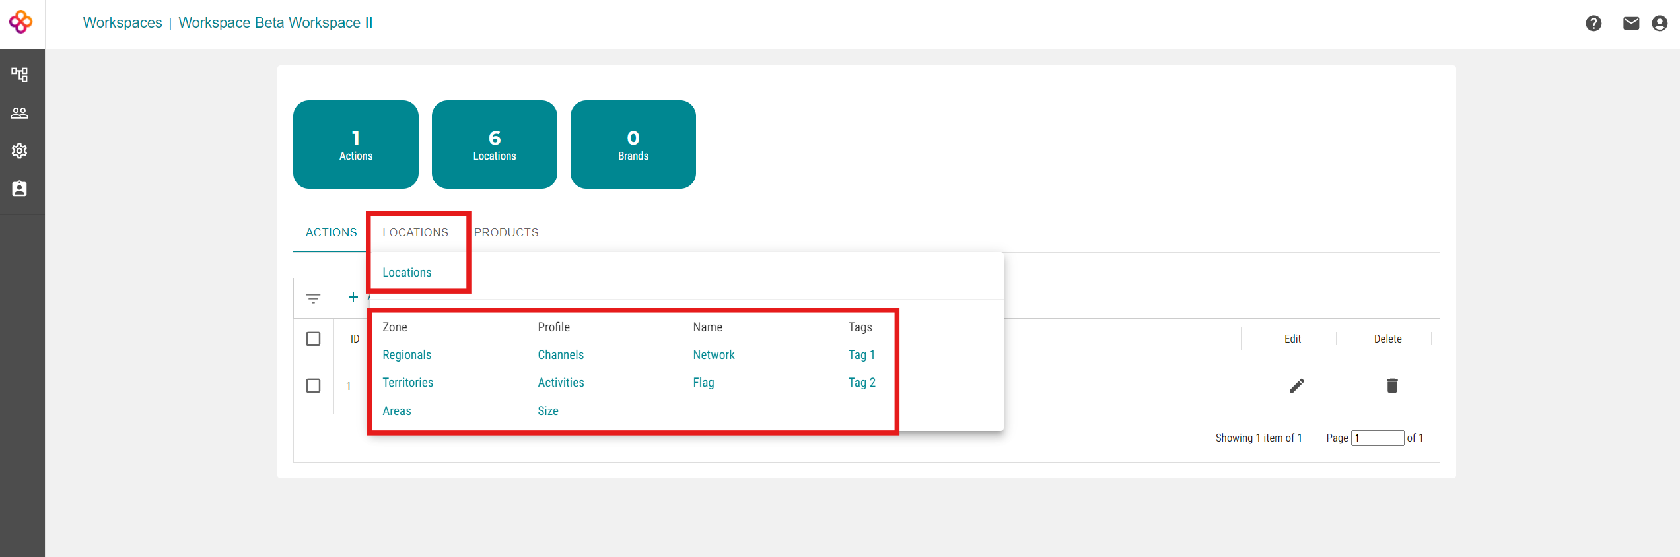Open the filter list icon
Image resolution: width=1680 pixels, height=557 pixels.
314,298
